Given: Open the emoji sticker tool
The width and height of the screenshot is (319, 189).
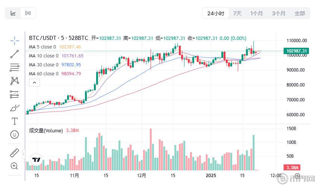Looking at the screenshot, I should click(x=15, y=135).
